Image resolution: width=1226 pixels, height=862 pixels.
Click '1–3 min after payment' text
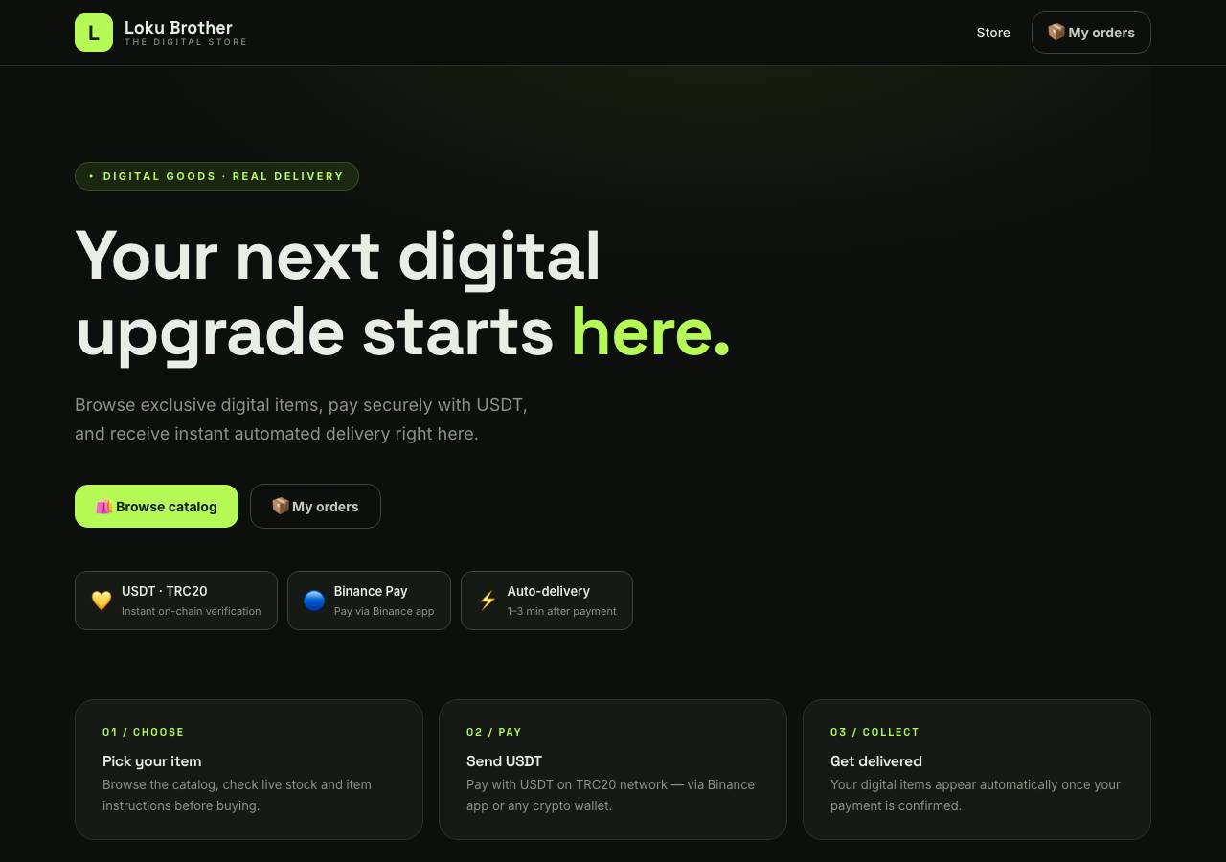click(562, 611)
